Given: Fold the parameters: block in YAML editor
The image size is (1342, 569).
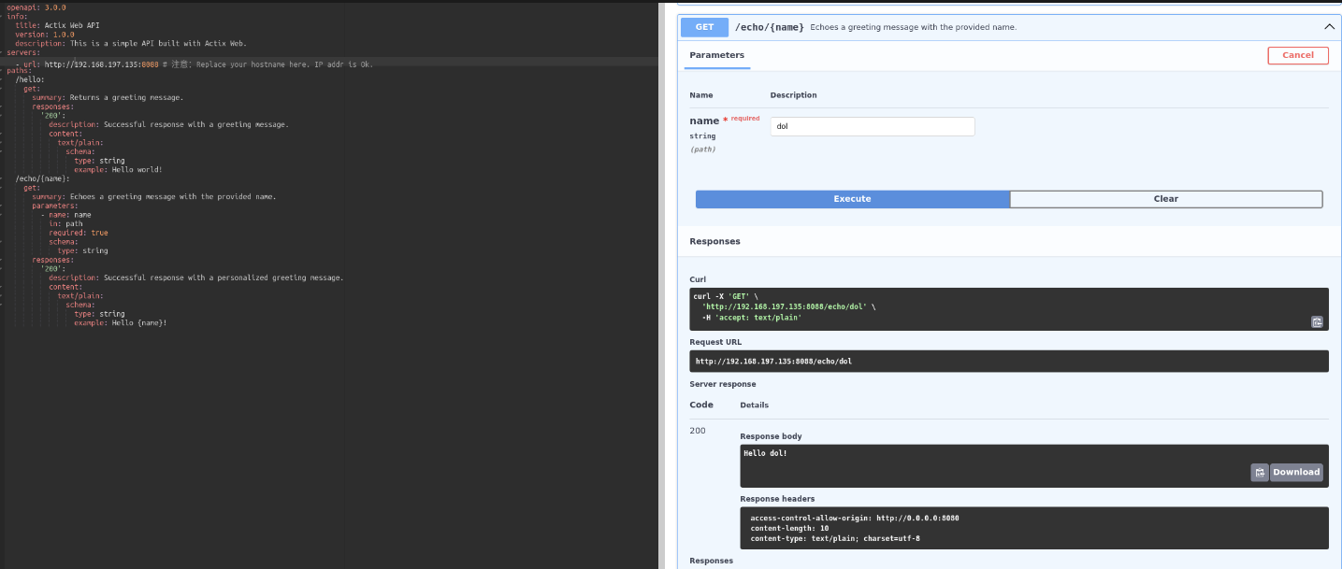Looking at the screenshot, I should pyautogui.click(x=3, y=206).
